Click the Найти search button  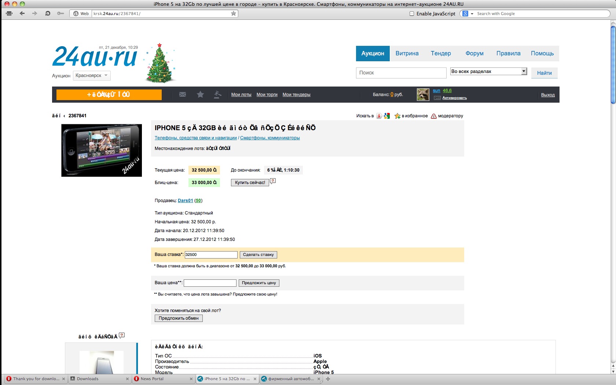coord(544,73)
